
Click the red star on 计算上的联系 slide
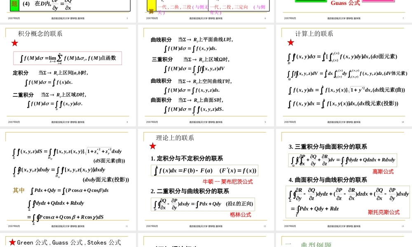point(290,42)
